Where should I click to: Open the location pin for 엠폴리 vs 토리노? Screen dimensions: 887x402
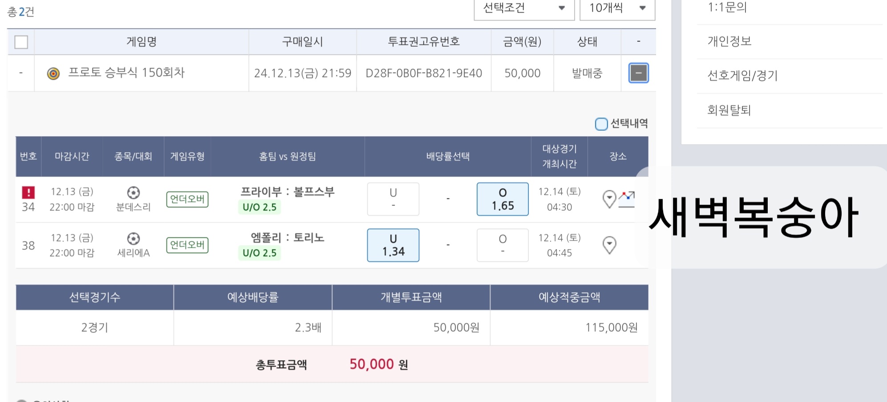(609, 245)
